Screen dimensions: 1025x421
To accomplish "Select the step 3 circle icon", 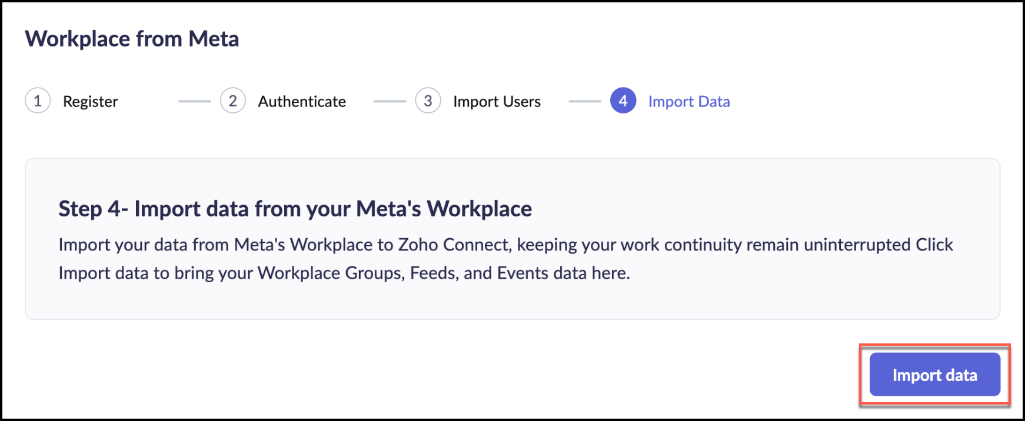I will coord(428,101).
